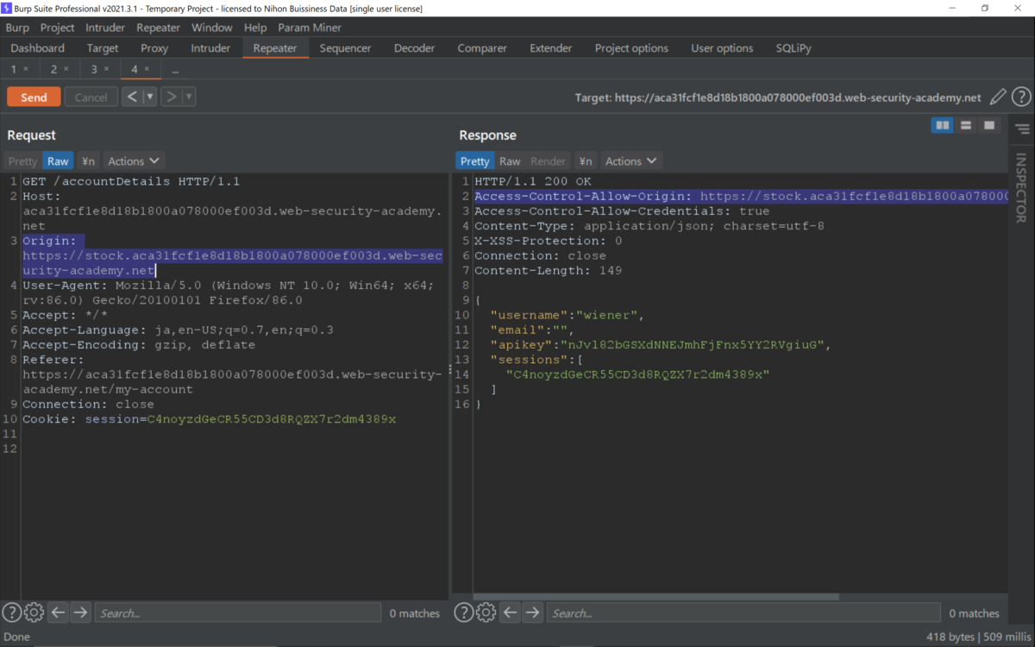Click the Cookie session line in request
Screen dimensions: 1035x647
[x=210, y=419]
